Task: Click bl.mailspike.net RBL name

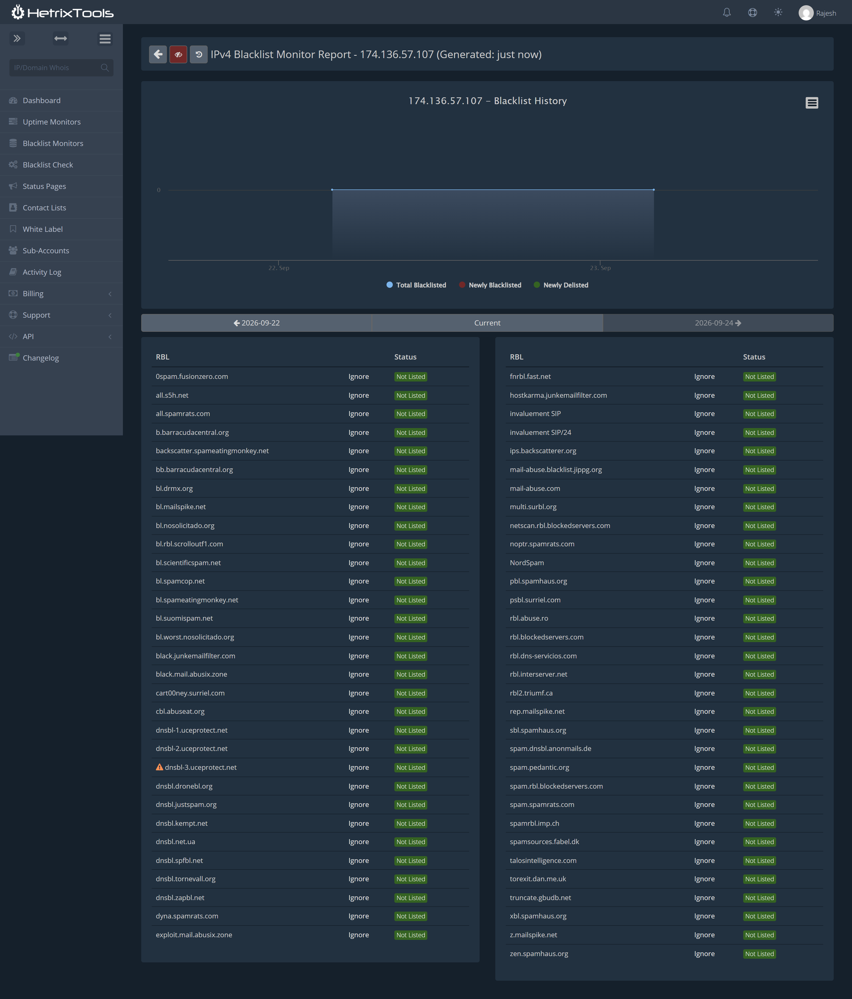Action: tap(181, 507)
